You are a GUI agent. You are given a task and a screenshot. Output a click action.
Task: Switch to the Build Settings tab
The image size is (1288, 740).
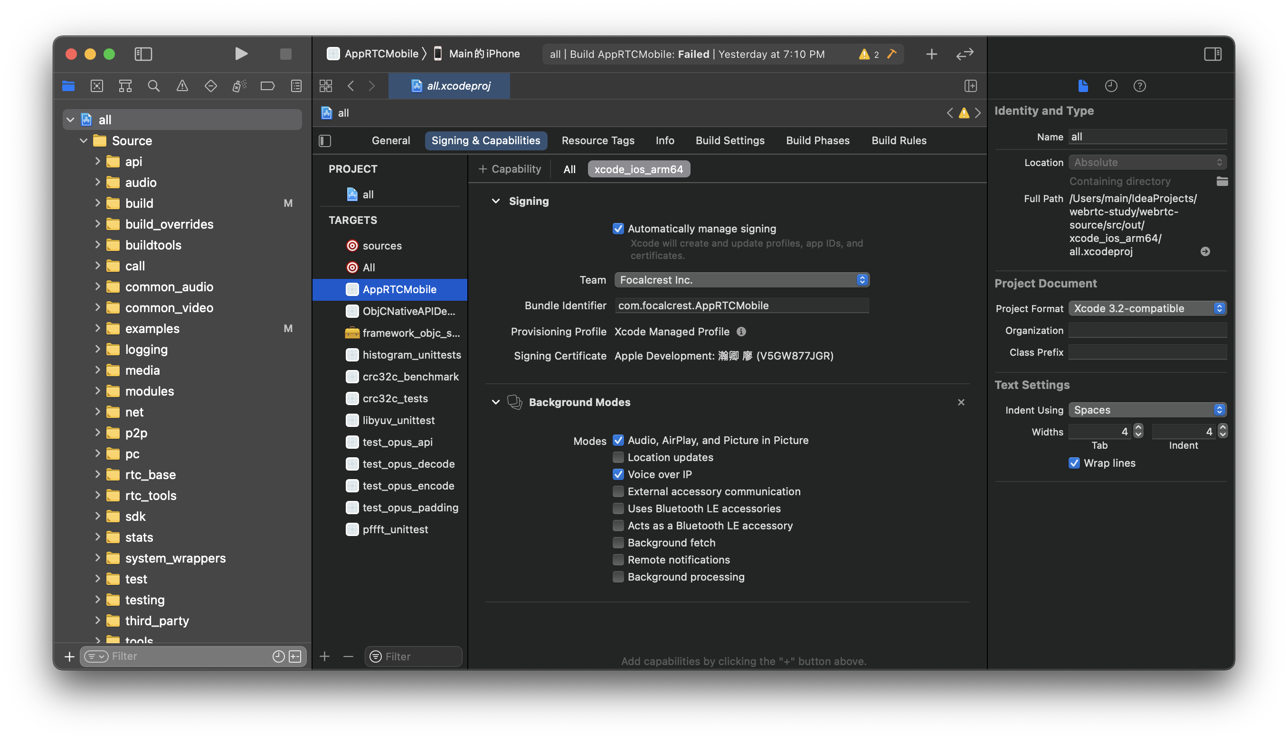[729, 140]
